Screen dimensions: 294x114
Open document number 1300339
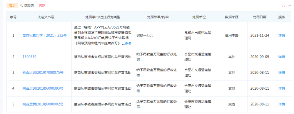click(29, 57)
